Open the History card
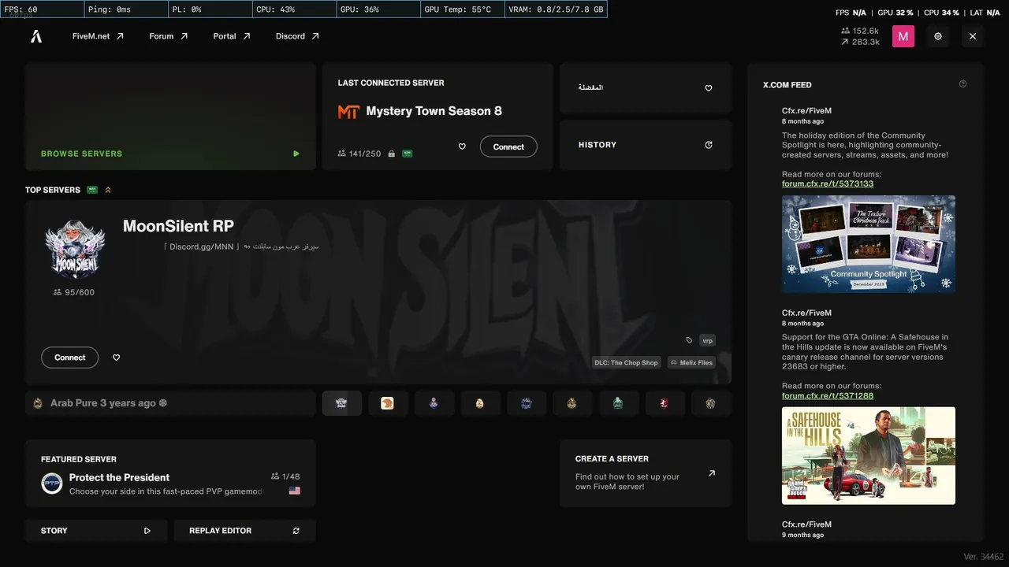 (646, 145)
